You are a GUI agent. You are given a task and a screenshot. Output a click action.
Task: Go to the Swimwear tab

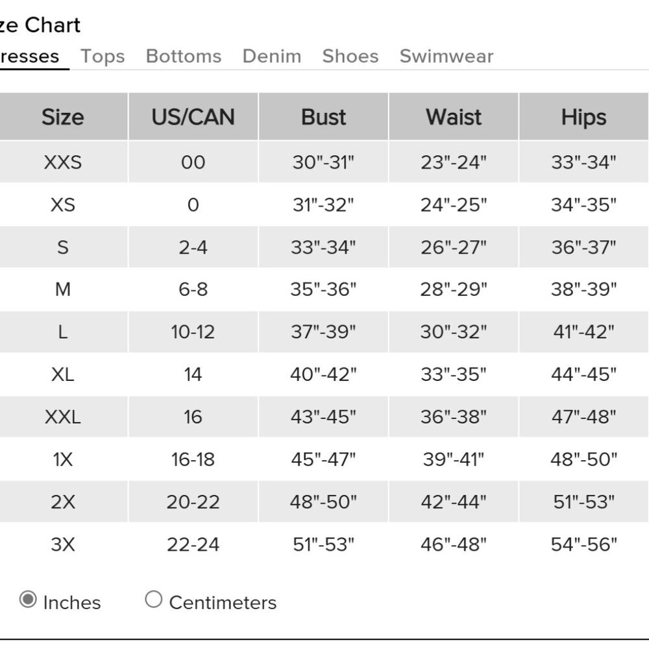tap(447, 56)
